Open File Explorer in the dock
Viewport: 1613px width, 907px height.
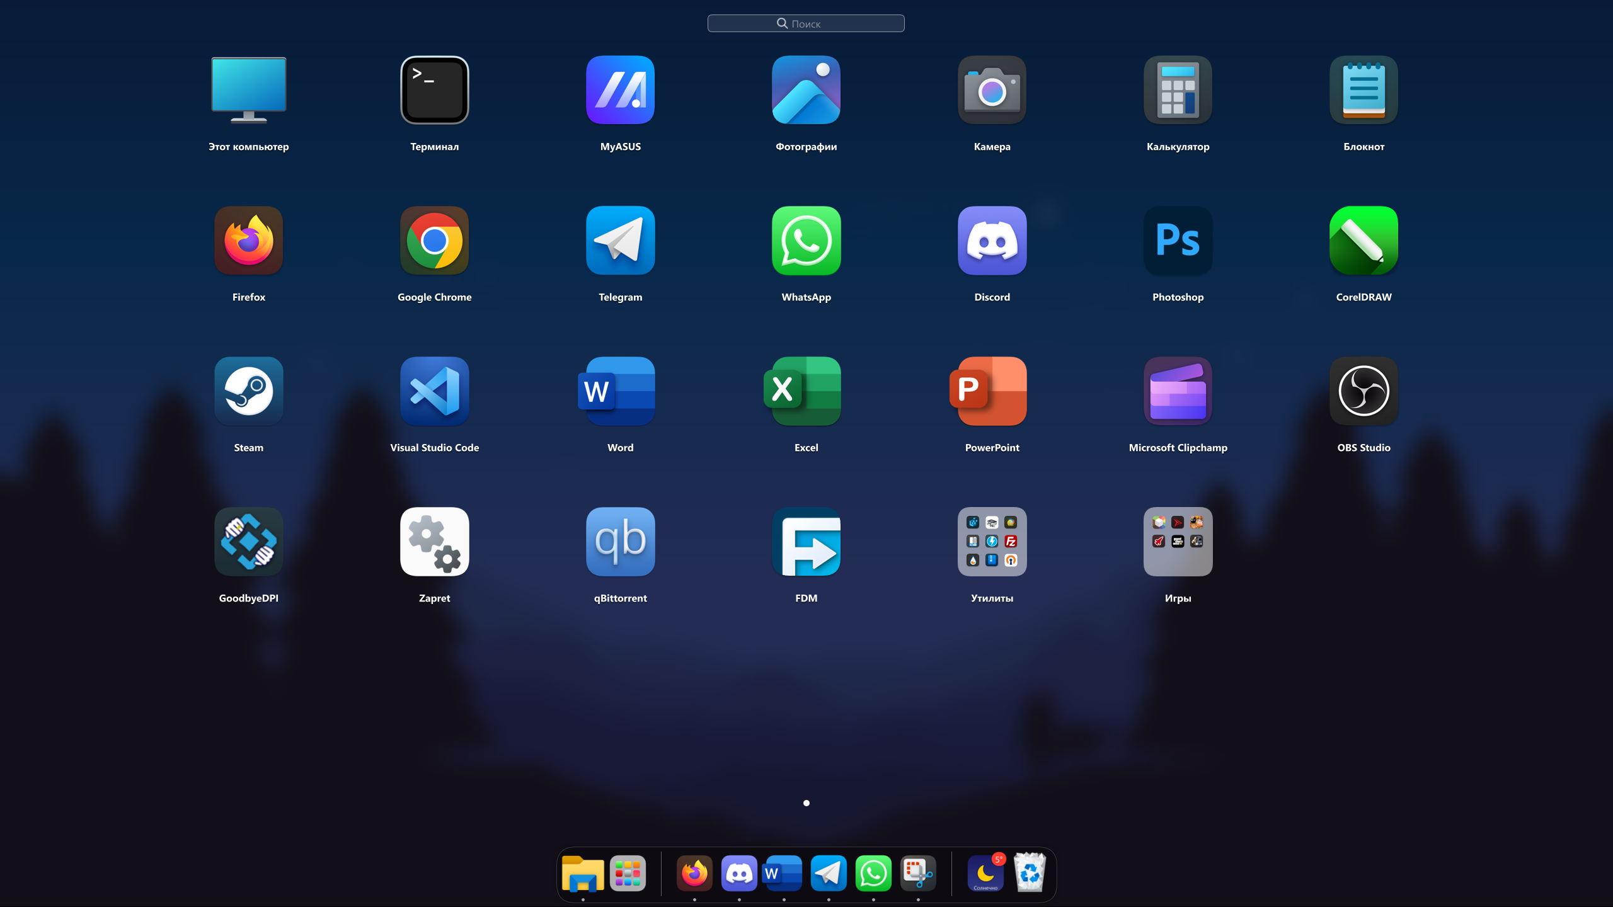click(583, 874)
